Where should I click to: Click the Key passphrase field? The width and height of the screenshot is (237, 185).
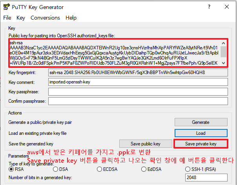(138, 92)
